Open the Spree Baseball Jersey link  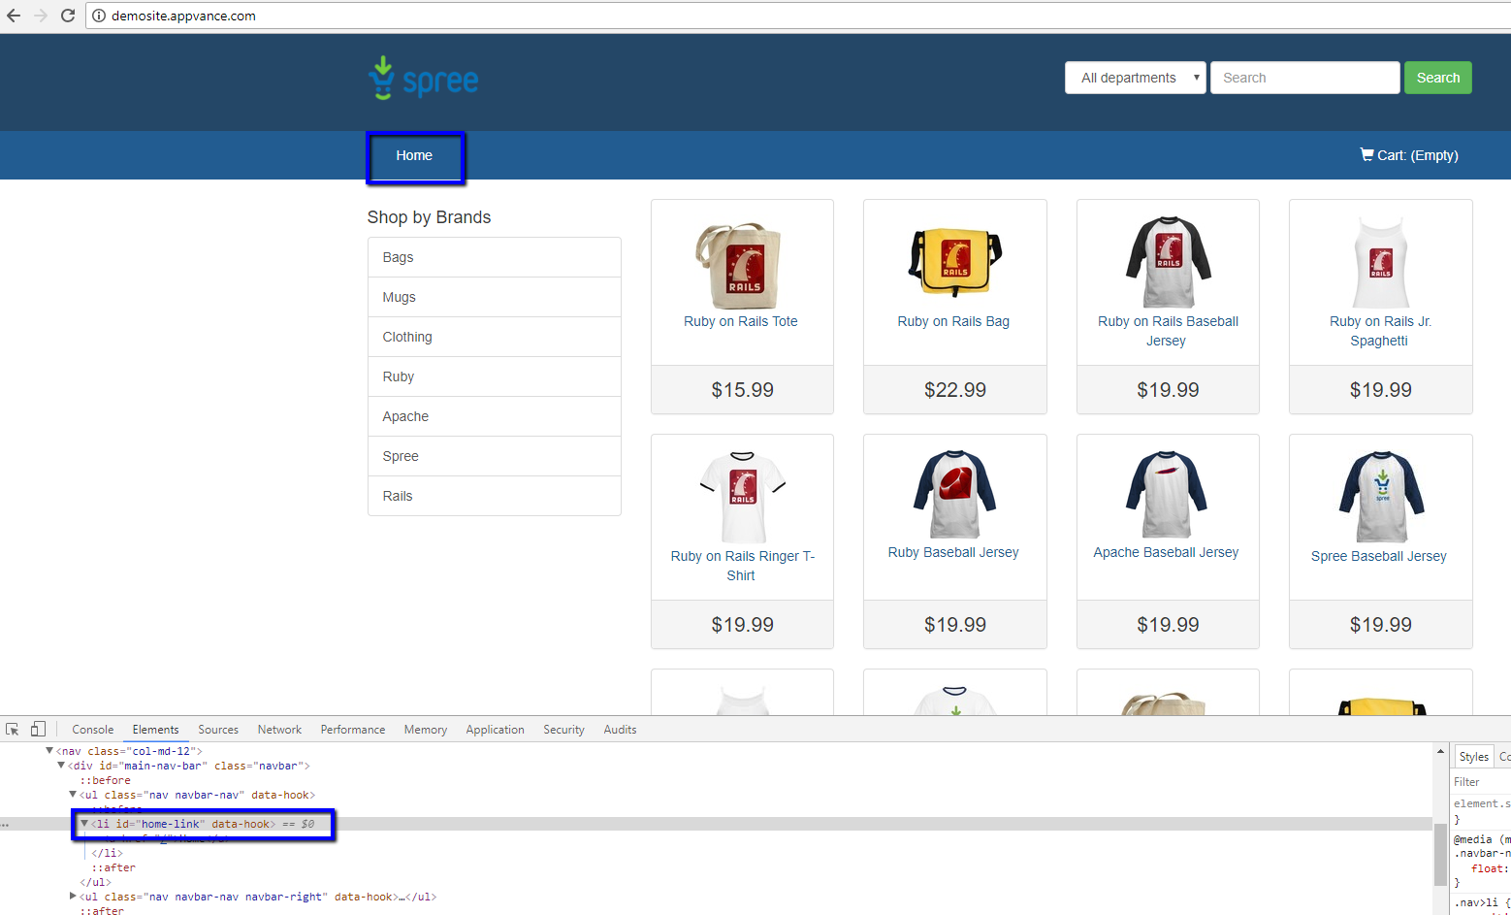click(1378, 556)
